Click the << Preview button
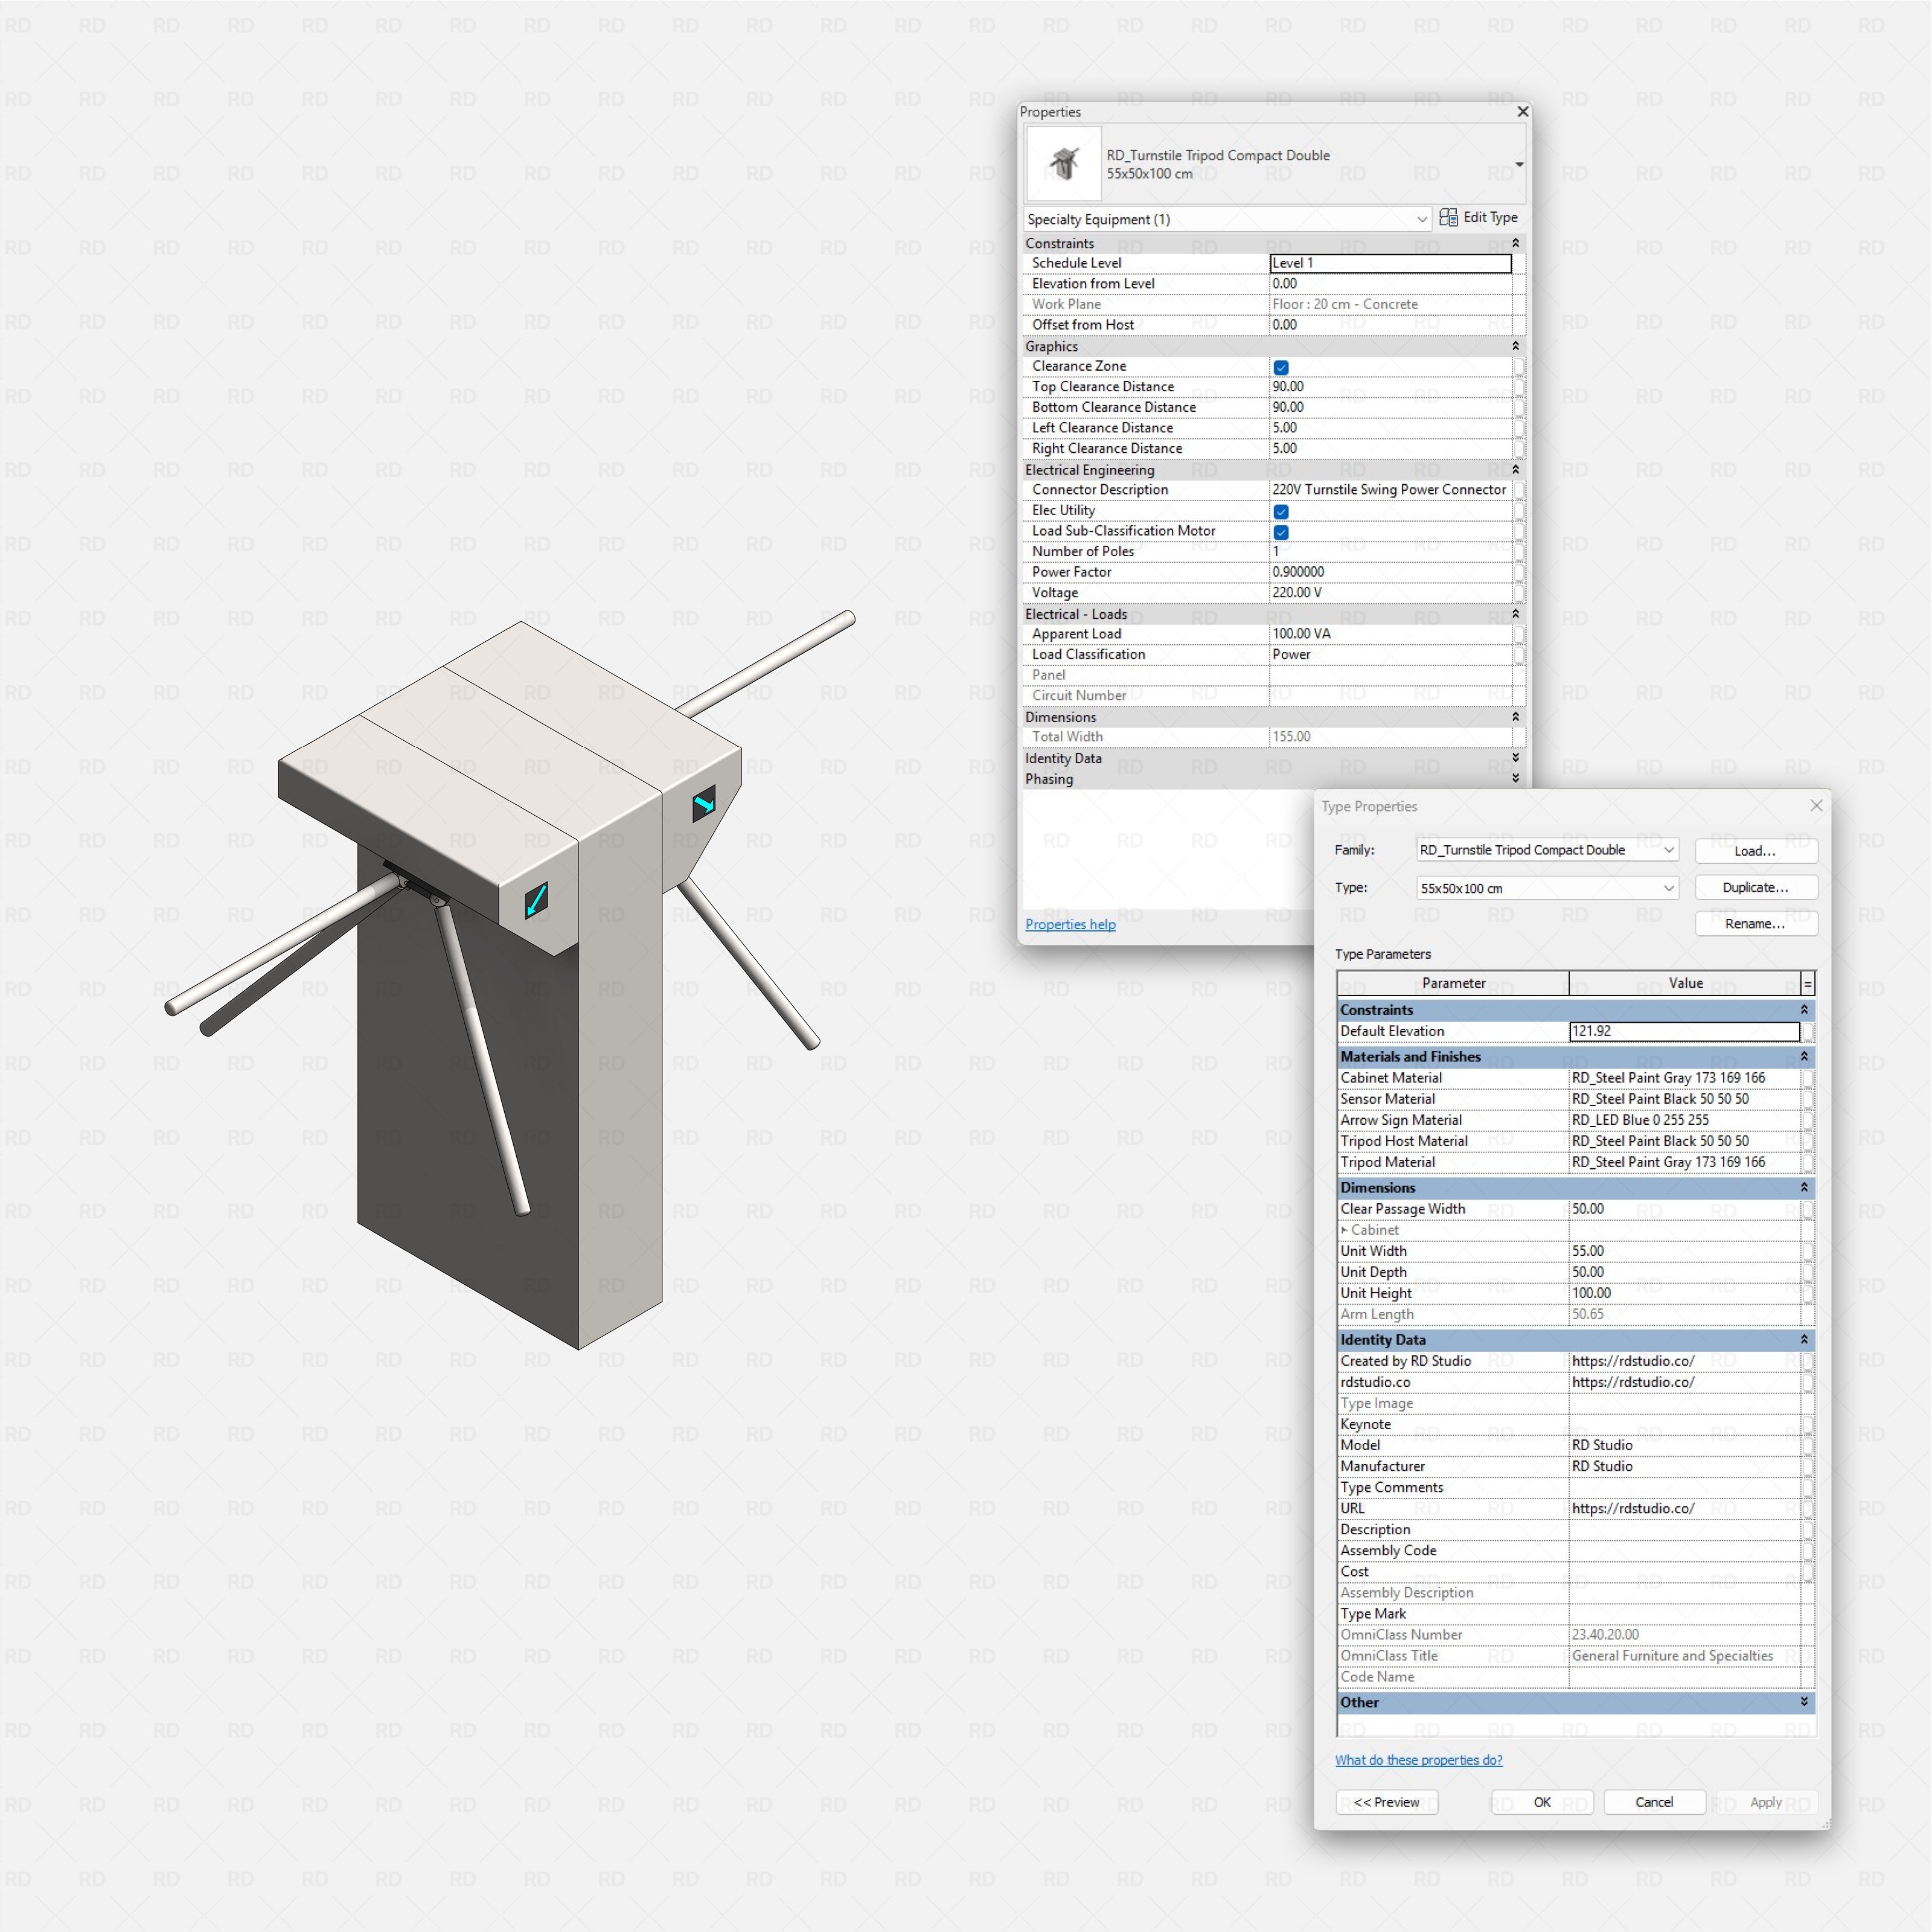1932x1932 pixels. pos(1386,1802)
